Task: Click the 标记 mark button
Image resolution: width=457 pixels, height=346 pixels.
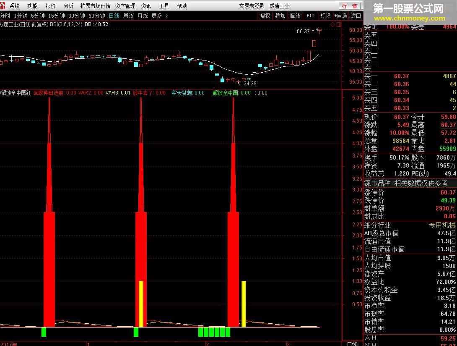Action: pos(325,16)
